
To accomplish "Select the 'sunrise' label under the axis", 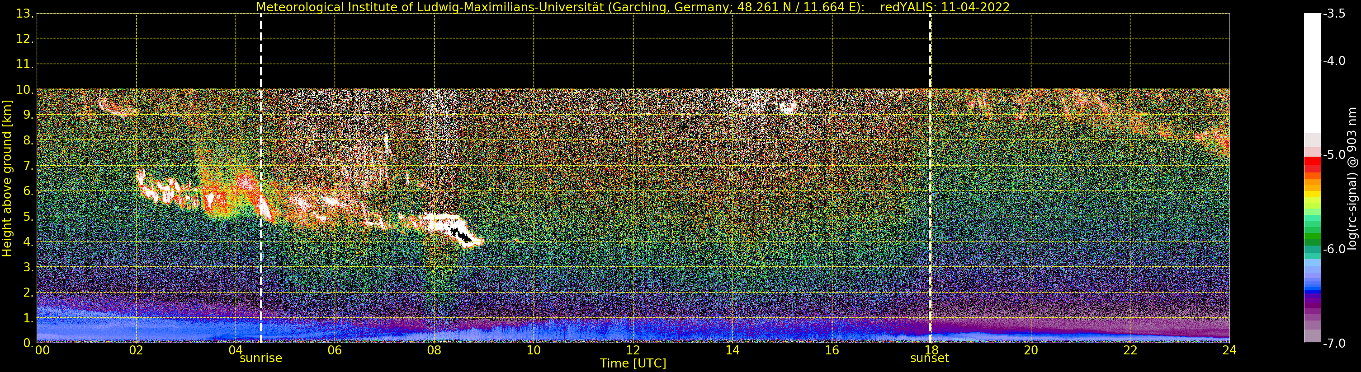I will pos(261,358).
